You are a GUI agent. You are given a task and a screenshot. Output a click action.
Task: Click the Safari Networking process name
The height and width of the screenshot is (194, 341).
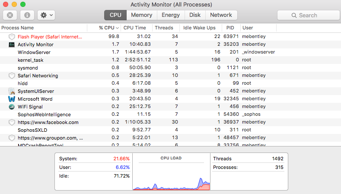coord(38,76)
